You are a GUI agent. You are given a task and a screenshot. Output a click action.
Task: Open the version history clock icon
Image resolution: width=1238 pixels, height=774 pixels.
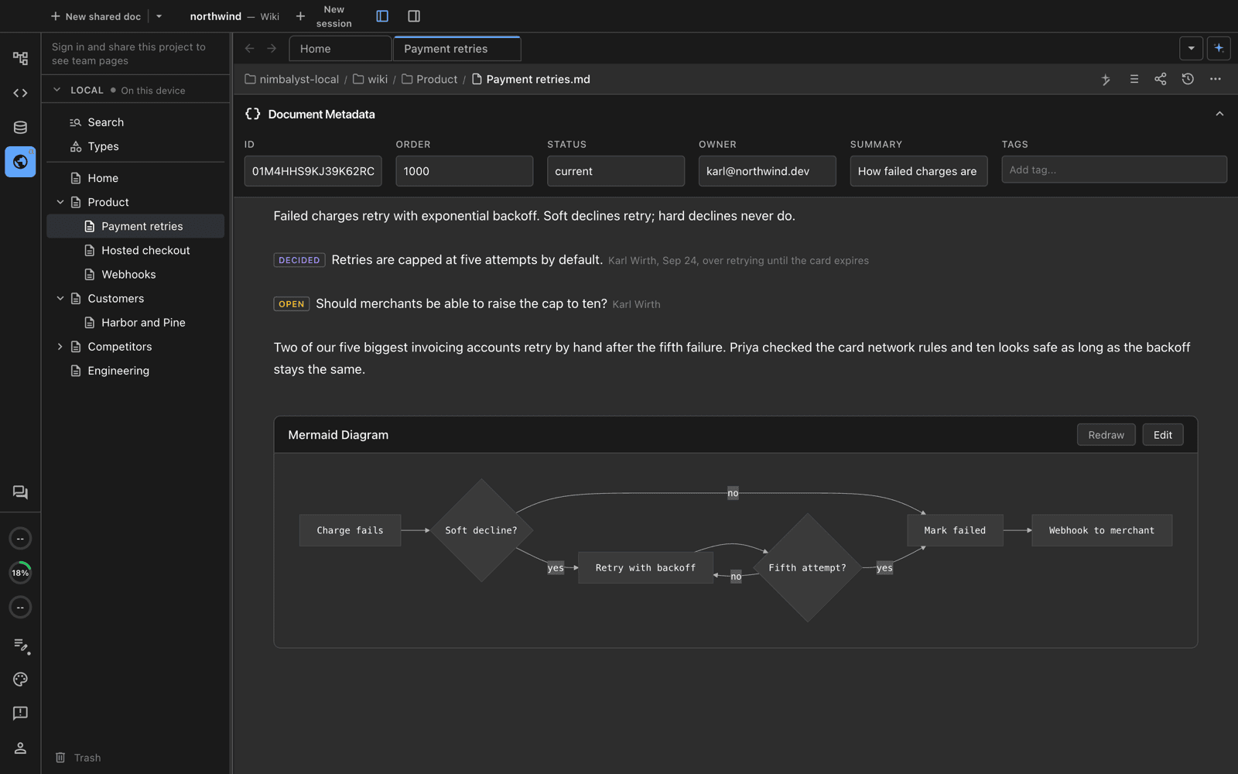(1188, 79)
